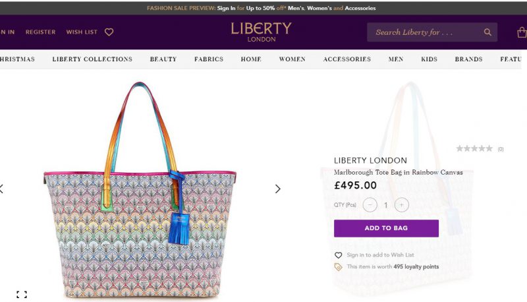Click the wish list heart icon in header
Screen dimensions: 527x302
[109, 32]
